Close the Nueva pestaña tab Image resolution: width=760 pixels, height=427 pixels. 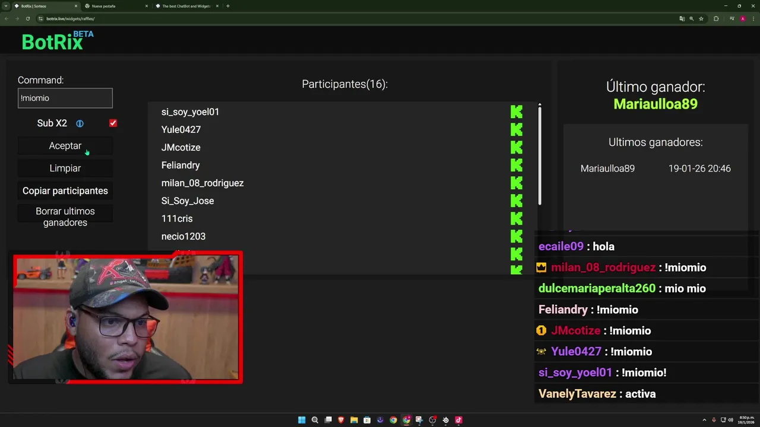(147, 6)
